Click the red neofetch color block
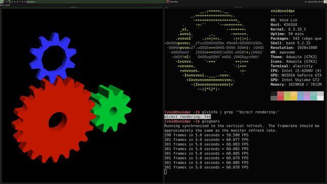The height and width of the screenshot is (184, 327). click(281, 96)
